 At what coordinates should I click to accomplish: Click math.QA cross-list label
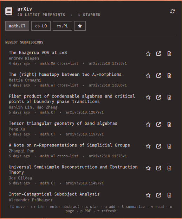tap(59, 63)
